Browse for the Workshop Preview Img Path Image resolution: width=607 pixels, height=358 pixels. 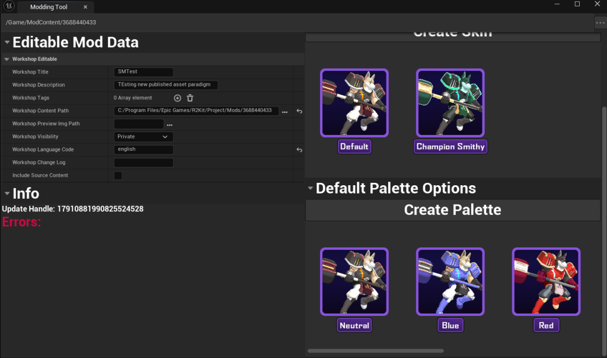(170, 125)
